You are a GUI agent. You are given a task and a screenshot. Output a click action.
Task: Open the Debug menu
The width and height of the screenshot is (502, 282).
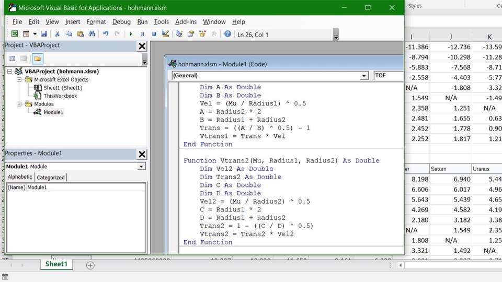point(121,22)
